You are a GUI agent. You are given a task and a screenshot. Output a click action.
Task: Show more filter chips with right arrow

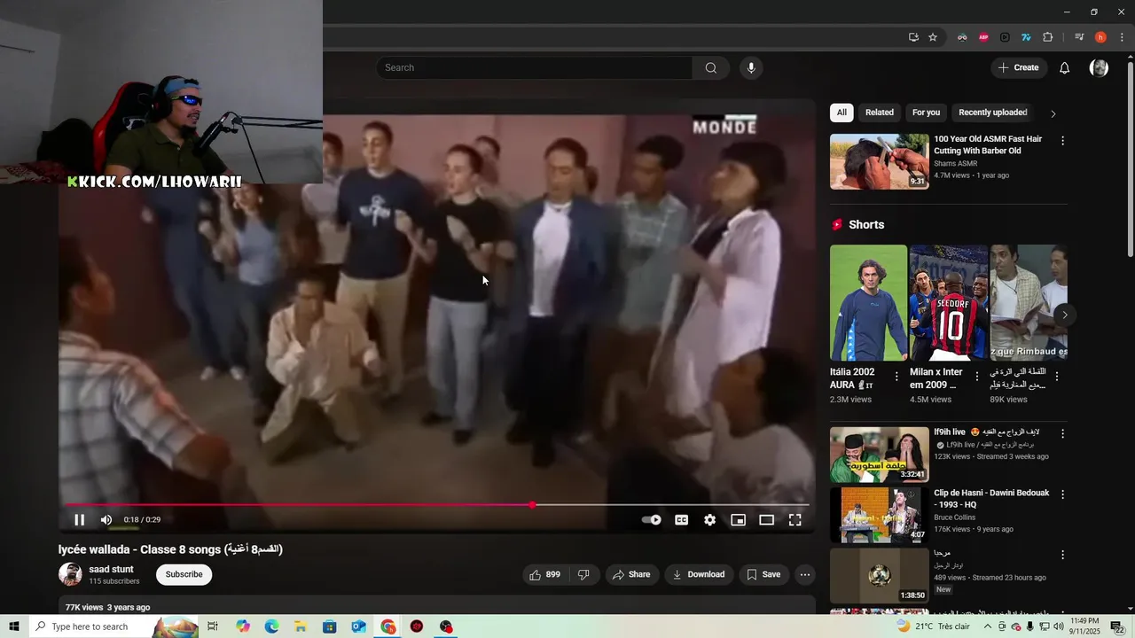tap(1053, 113)
